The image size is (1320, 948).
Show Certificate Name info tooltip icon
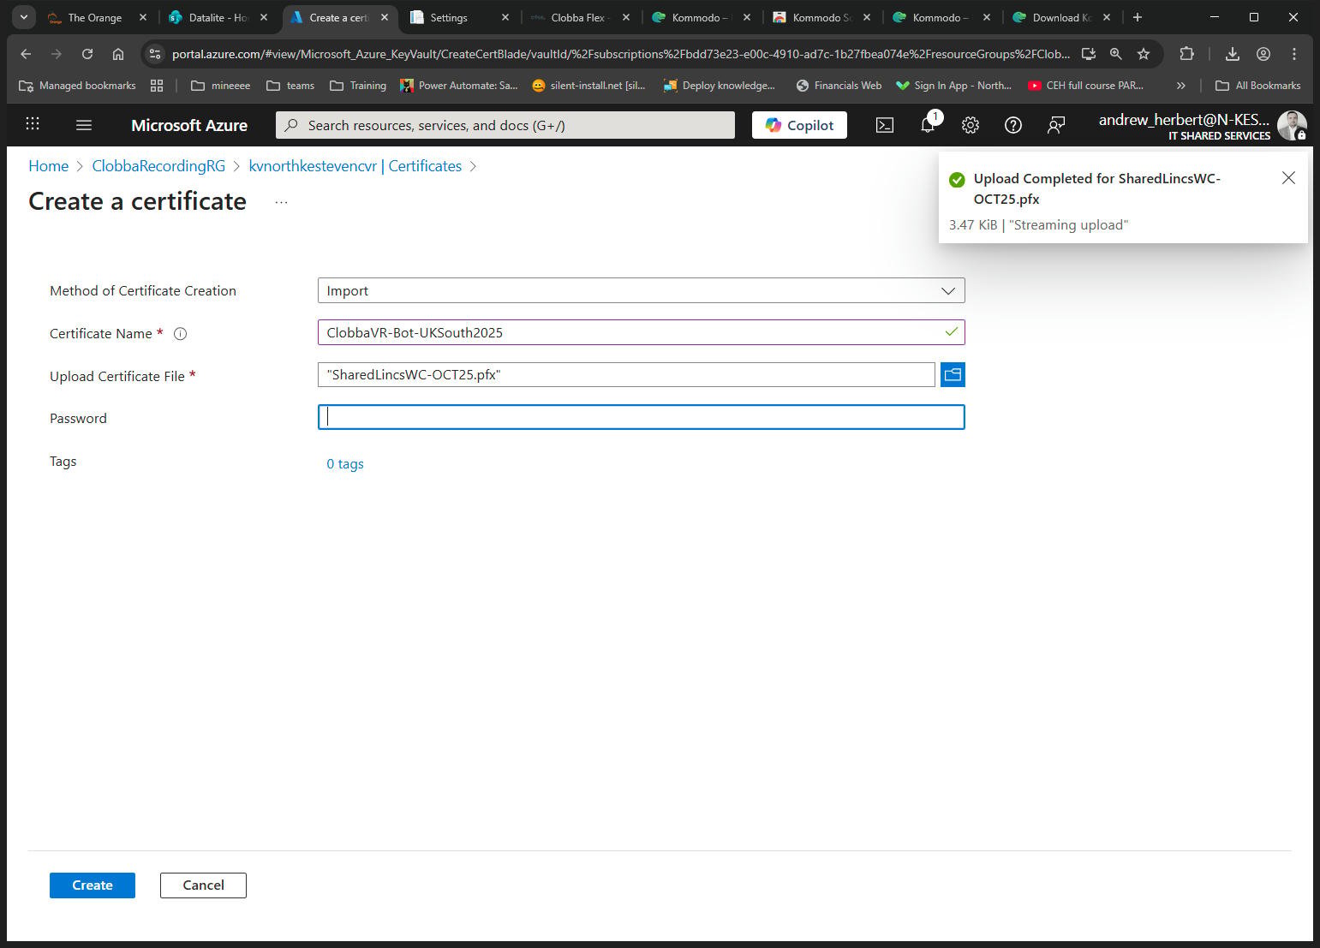[181, 334]
